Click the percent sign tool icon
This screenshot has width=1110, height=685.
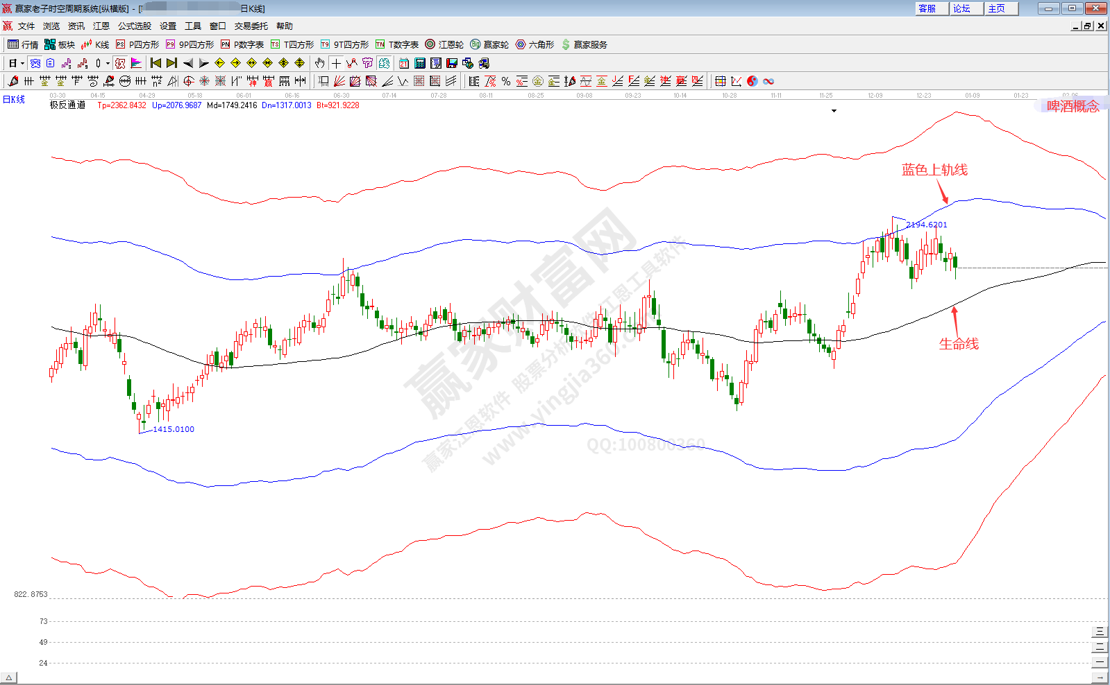pos(506,81)
